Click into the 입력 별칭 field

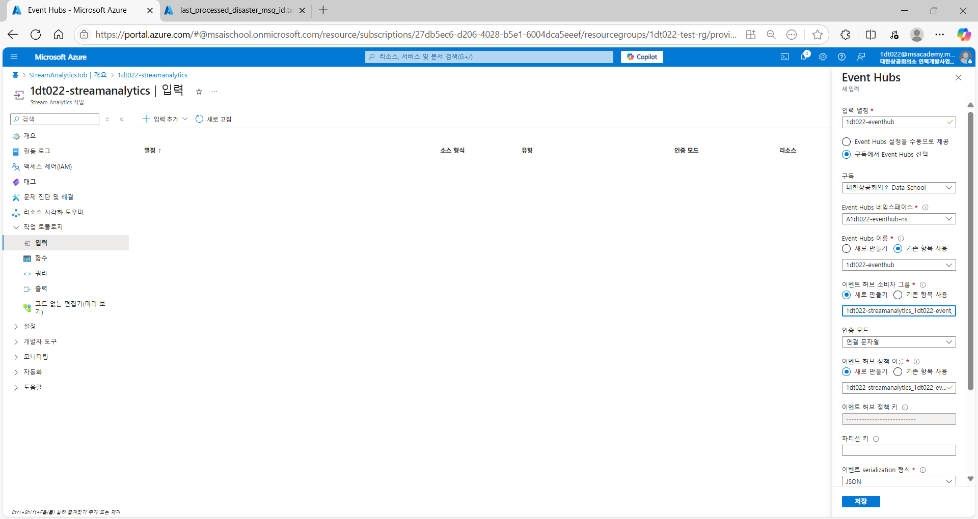pyautogui.click(x=899, y=122)
